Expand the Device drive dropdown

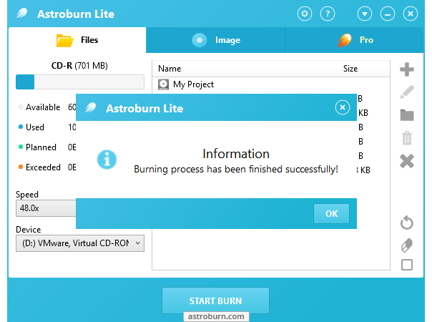[79, 243]
